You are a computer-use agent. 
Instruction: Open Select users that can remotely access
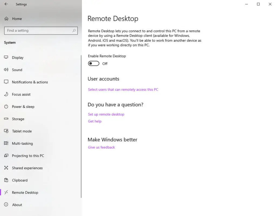pos(123,89)
